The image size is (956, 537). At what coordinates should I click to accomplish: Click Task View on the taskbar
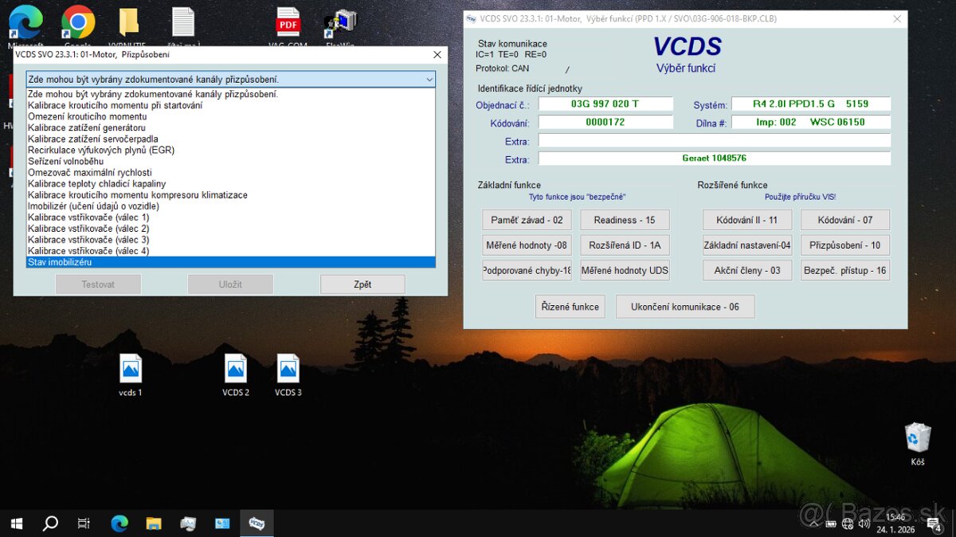84,523
